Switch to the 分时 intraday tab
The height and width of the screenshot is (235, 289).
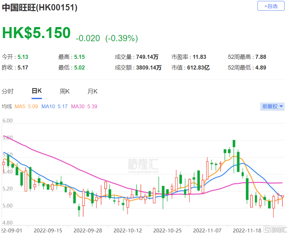coord(8,91)
